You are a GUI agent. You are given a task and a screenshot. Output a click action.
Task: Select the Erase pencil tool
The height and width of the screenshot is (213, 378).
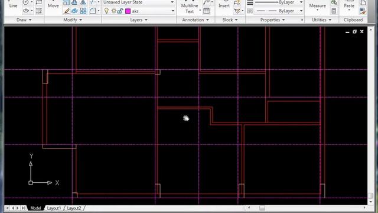click(x=66, y=11)
